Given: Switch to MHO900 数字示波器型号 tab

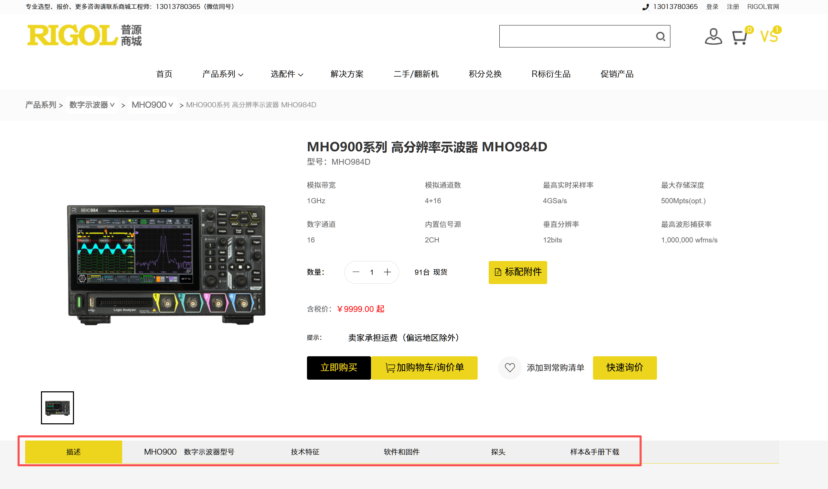Looking at the screenshot, I should [x=189, y=452].
